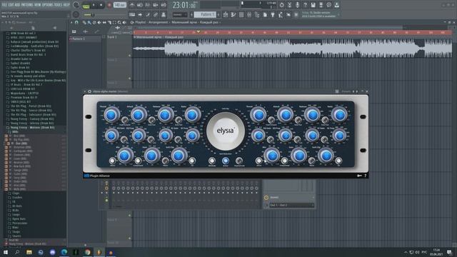Open the PATTERNS menu

(x=27, y=5)
